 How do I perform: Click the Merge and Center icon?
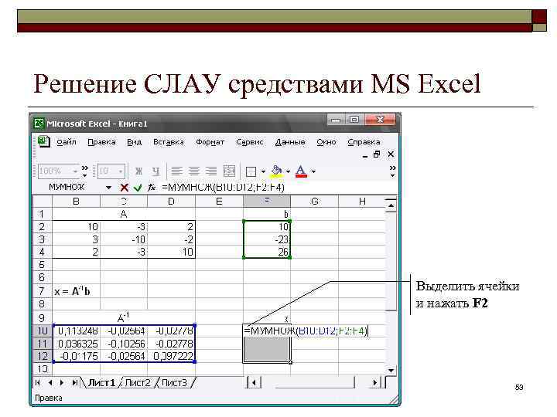click(229, 171)
